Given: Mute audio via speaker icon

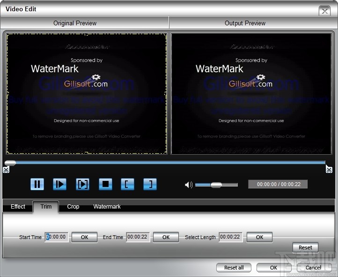Looking at the screenshot, I should 189,185.
